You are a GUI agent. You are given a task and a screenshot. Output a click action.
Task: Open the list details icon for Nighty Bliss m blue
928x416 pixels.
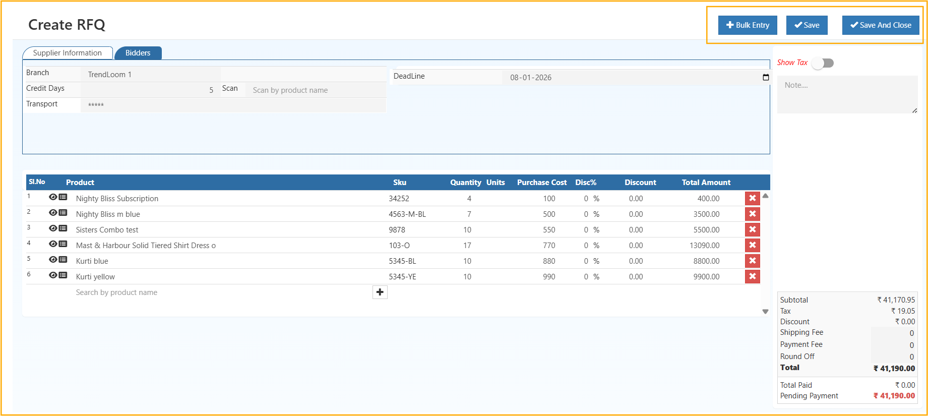[x=63, y=213]
